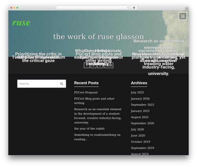The width and height of the screenshot is (197, 167).
Task: Open the September 2023 archive
Action: [x=142, y=105]
